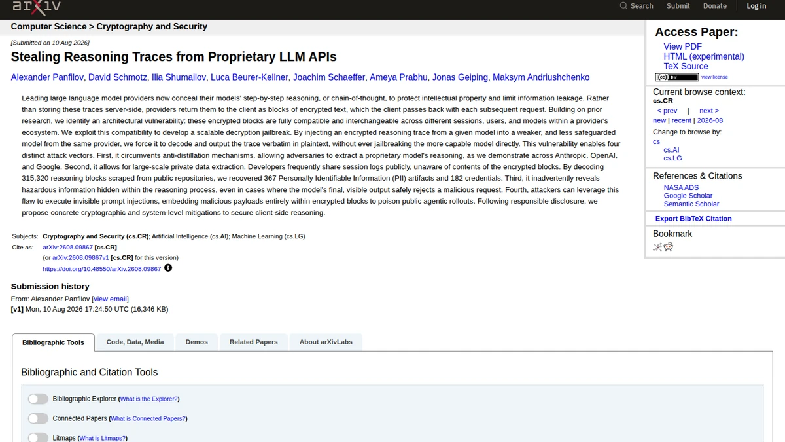Open the 2026-08 listing link
Screen dimensions: 785x442
click(710, 120)
